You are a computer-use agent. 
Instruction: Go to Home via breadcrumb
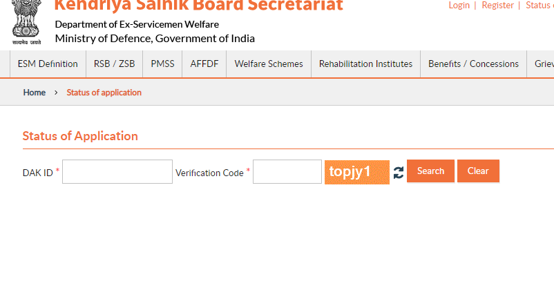(35, 93)
